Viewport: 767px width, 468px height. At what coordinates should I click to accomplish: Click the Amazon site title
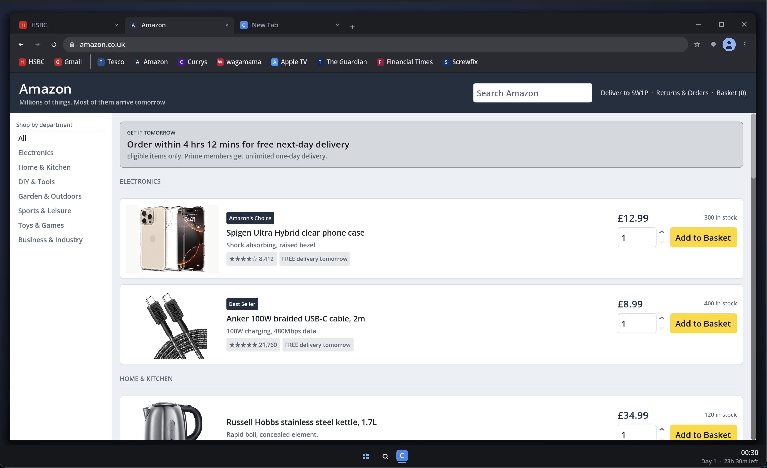point(45,89)
